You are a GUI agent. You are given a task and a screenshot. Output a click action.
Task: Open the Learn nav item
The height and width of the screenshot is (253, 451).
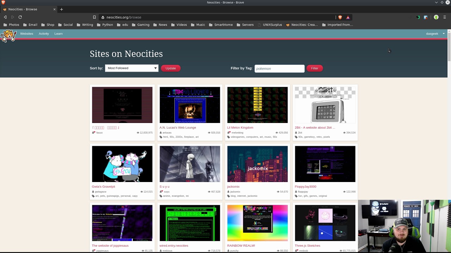coord(58,34)
